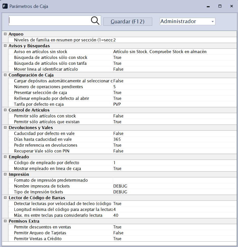This screenshot has width=238, height=247.
Task: Click empty Formato de impresión predeterminado value
Action: 175,180
